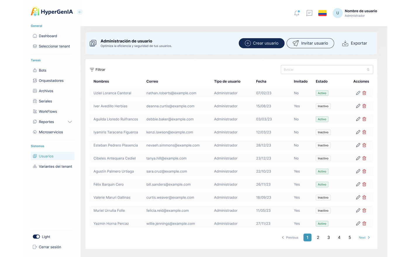Edit user Uziel Loranca Cantoral with pencil icon
This screenshot has width=412, height=257.
pos(358,93)
